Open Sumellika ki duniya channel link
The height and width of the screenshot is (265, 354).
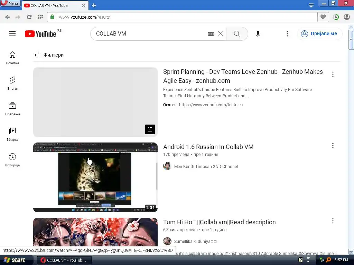pos(195,241)
